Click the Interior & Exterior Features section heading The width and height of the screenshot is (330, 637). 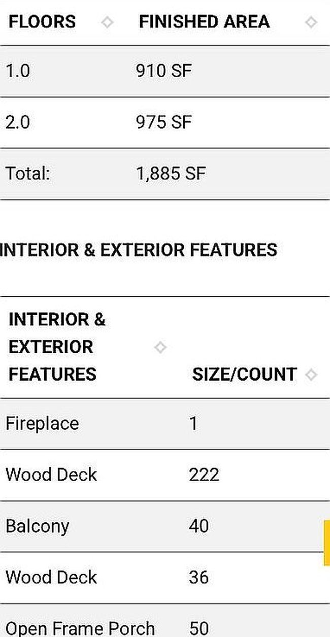point(139,250)
